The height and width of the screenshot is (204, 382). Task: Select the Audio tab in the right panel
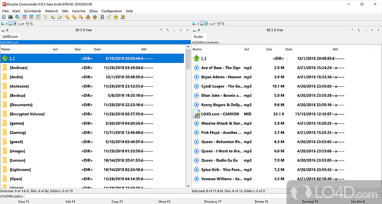[198, 36]
